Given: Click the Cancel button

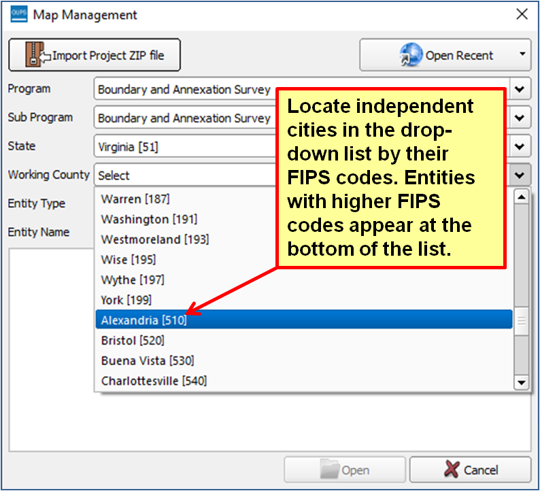Looking at the screenshot, I should click(x=471, y=470).
